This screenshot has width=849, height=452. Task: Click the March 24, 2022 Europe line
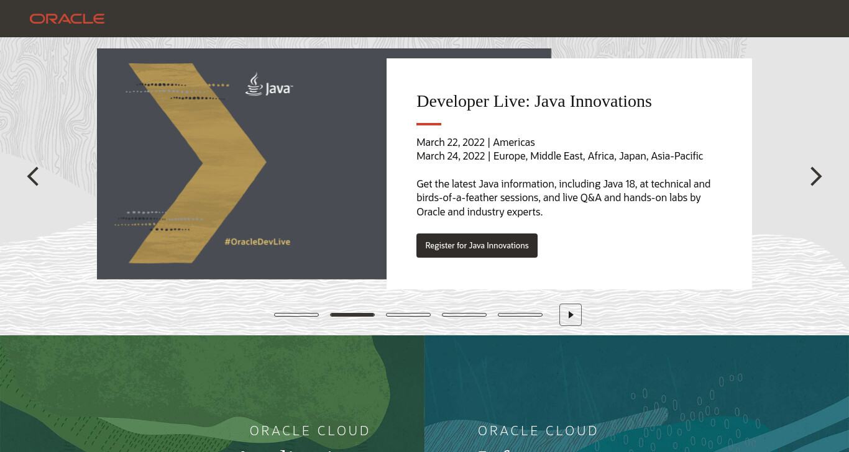(559, 156)
